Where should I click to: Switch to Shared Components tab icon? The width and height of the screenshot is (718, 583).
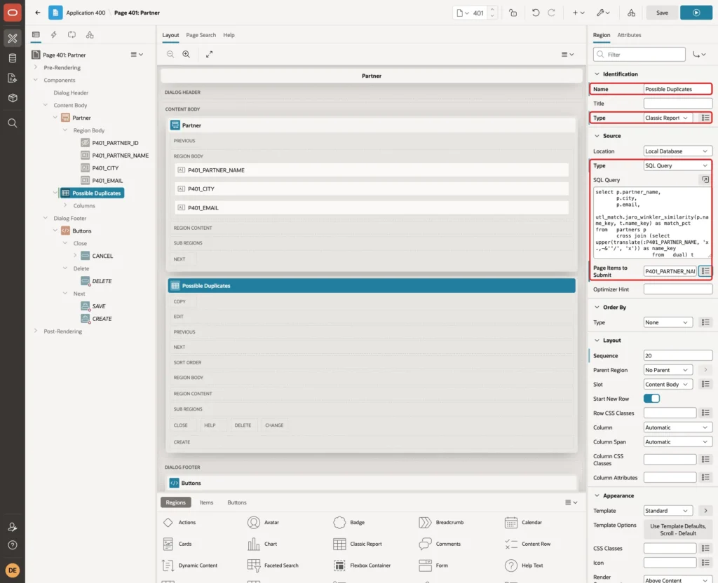(90, 35)
